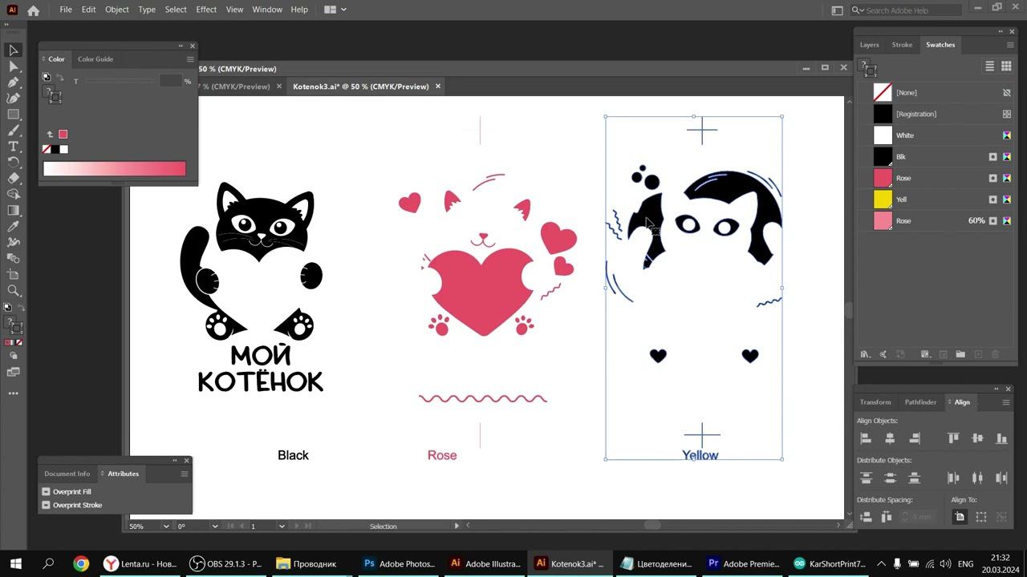Screen dimensions: 1027x577
Task: Select the Curvature tool
Action: click(14, 99)
